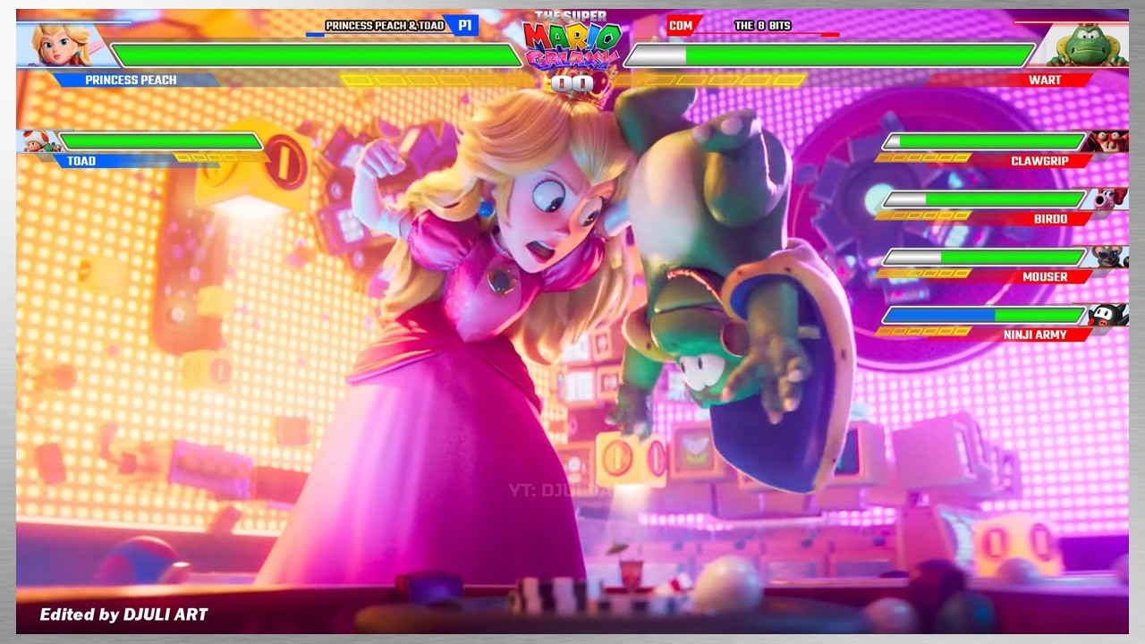Viewport: 1145px width, 644px height.
Task: Click Princess Peach's portrait icon
Action: click(x=61, y=45)
